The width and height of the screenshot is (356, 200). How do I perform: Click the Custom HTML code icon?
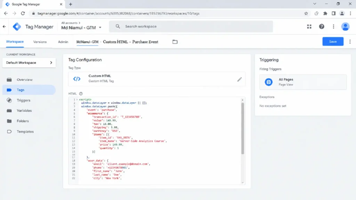pyautogui.click(x=77, y=79)
